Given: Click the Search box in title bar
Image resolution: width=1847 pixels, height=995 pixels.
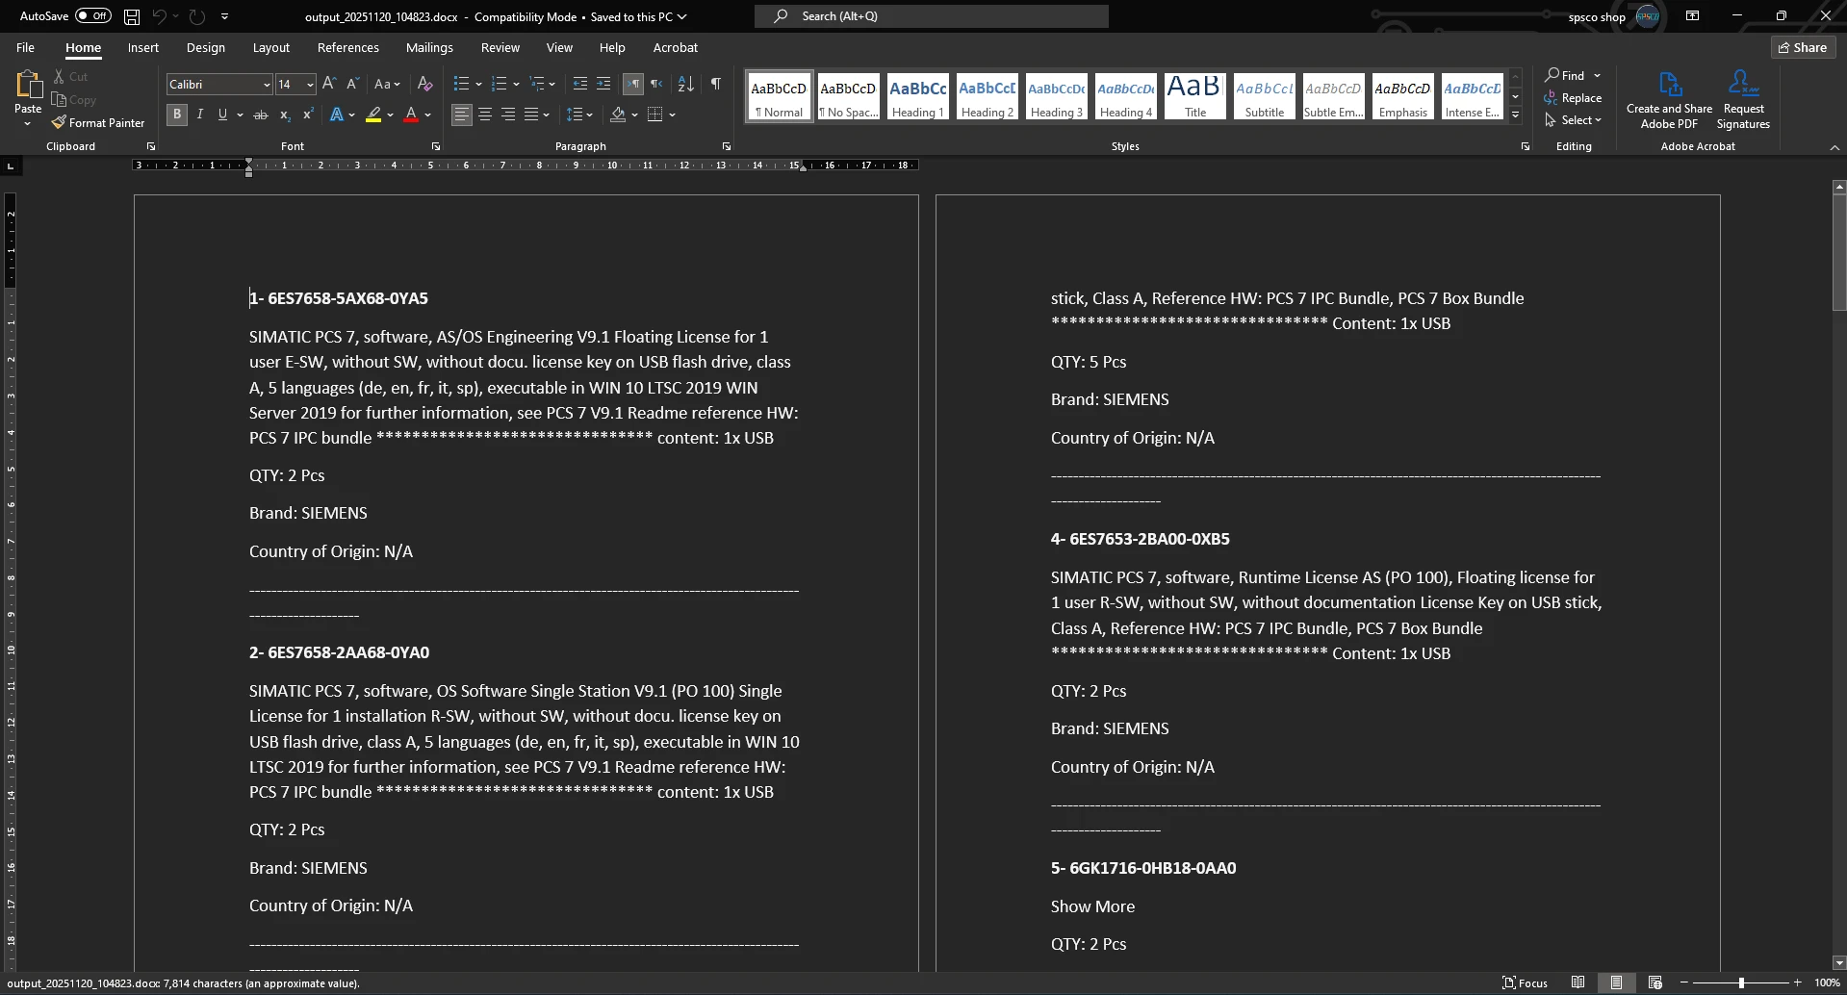Looking at the screenshot, I should [x=931, y=16].
